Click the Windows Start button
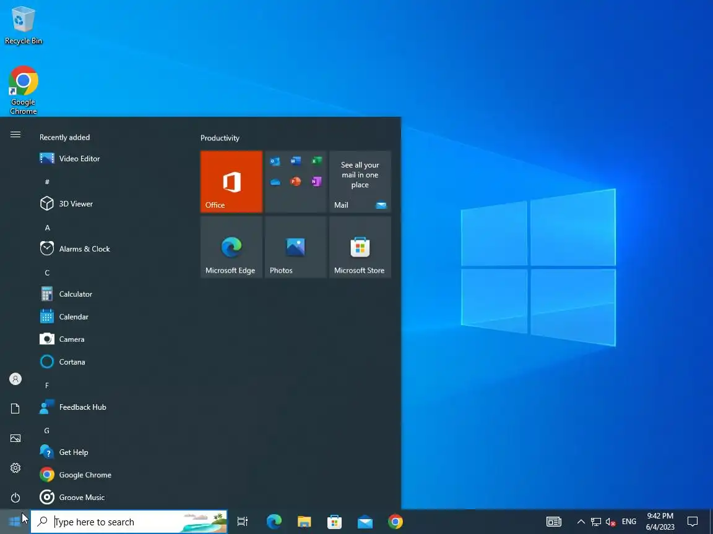 pyautogui.click(x=15, y=522)
